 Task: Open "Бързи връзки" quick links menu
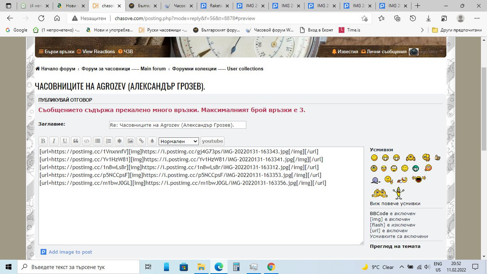(x=57, y=51)
